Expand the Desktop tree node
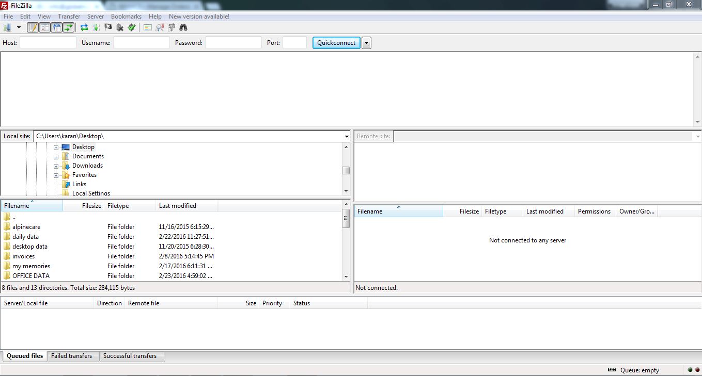This screenshot has width=702, height=376. coord(56,148)
